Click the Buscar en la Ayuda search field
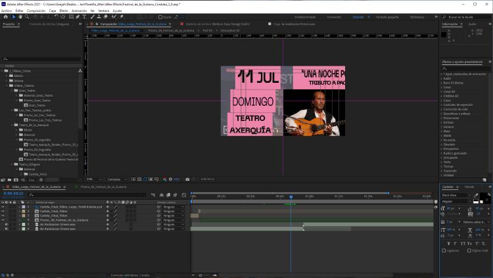 point(465,17)
